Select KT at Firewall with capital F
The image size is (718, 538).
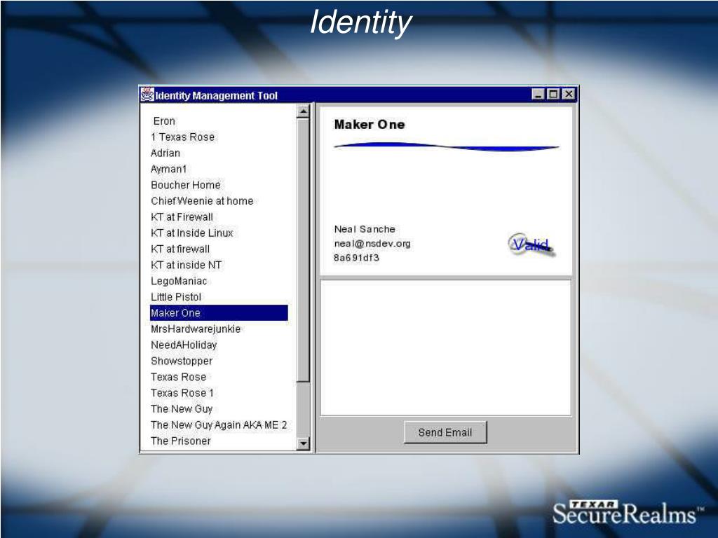(182, 217)
